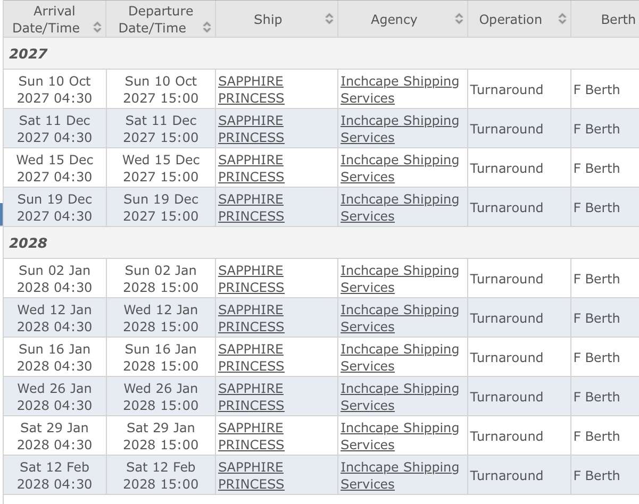Open Inchcape Shipping Services for 16 Jan 2028

(x=400, y=357)
